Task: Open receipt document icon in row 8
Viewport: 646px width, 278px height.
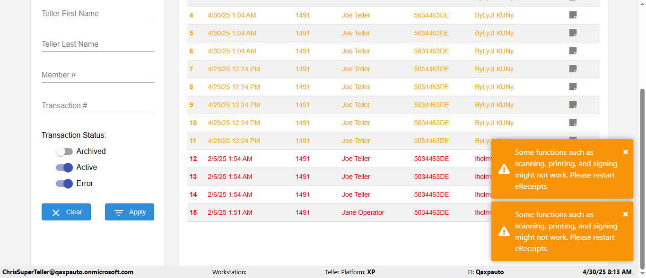Action: 573,87
